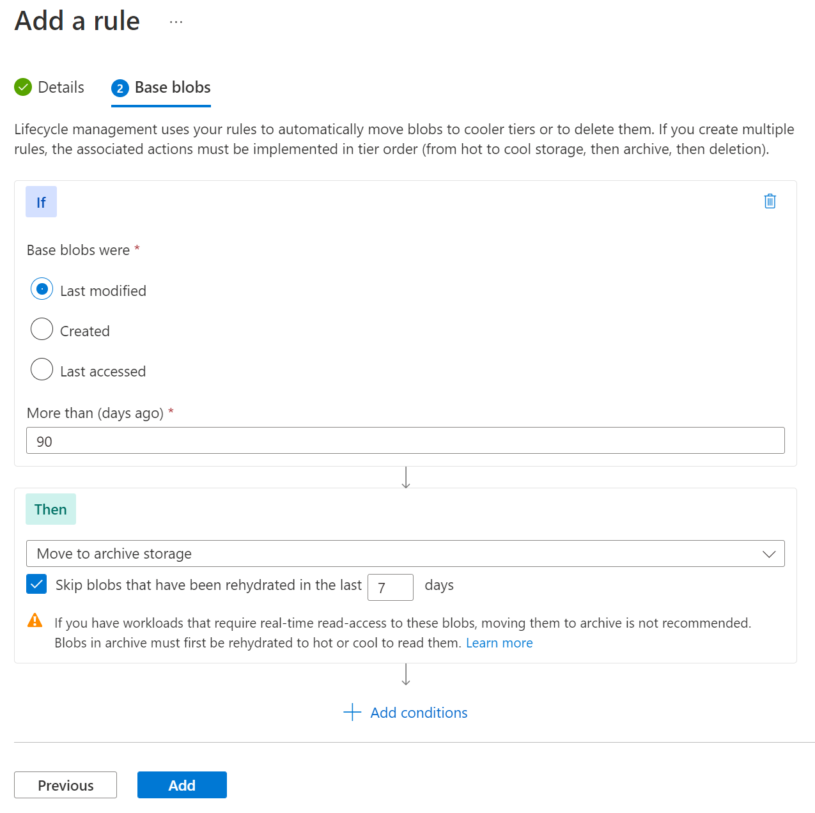
Task: Select the Last modified radio button
Action: 42,290
